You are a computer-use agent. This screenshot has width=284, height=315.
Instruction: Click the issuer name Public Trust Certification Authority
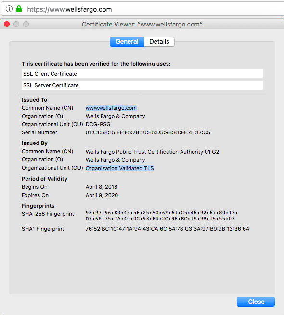pos(152,152)
